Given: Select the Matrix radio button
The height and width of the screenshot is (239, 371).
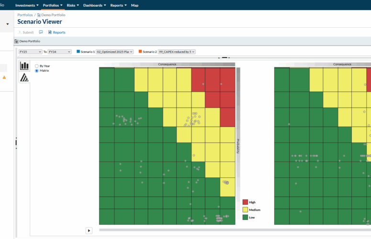Looking at the screenshot, I should [37, 70].
